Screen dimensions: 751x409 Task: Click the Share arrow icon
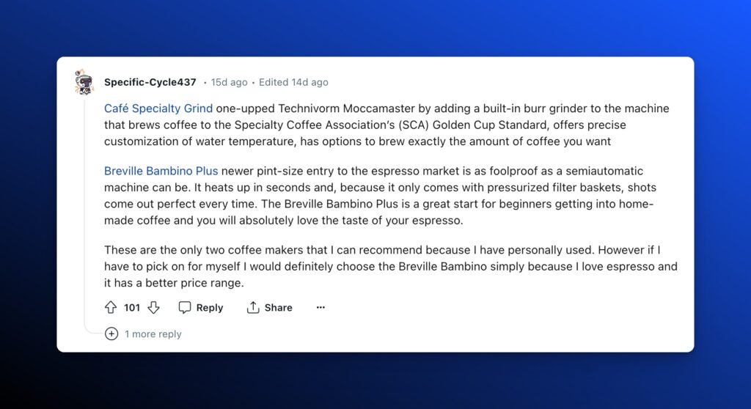(x=253, y=308)
